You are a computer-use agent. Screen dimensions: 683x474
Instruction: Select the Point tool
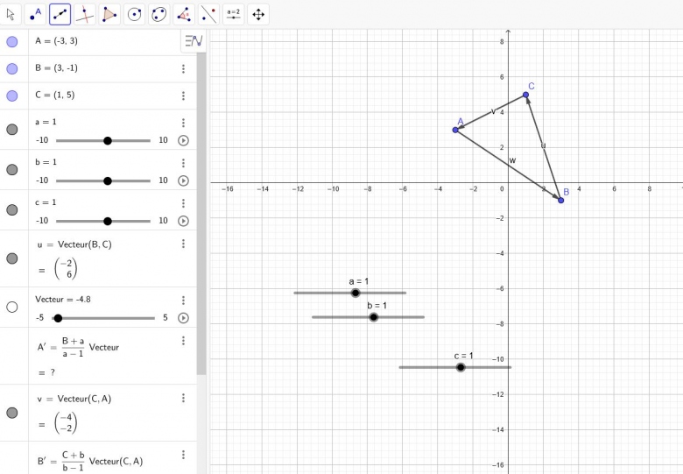point(35,14)
